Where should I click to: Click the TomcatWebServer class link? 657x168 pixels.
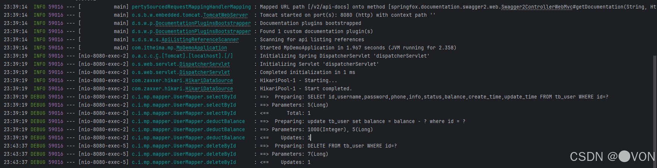225,15
